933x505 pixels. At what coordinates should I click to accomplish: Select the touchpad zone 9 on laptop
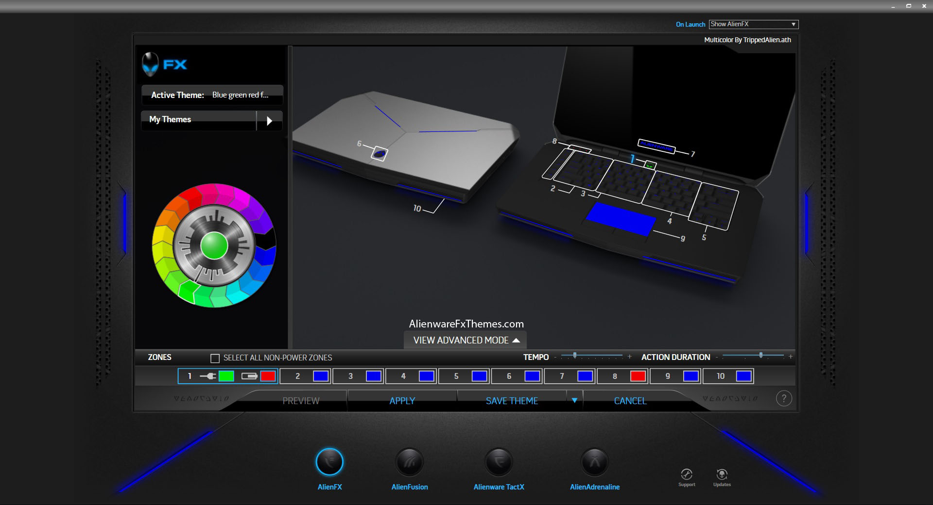pos(621,219)
